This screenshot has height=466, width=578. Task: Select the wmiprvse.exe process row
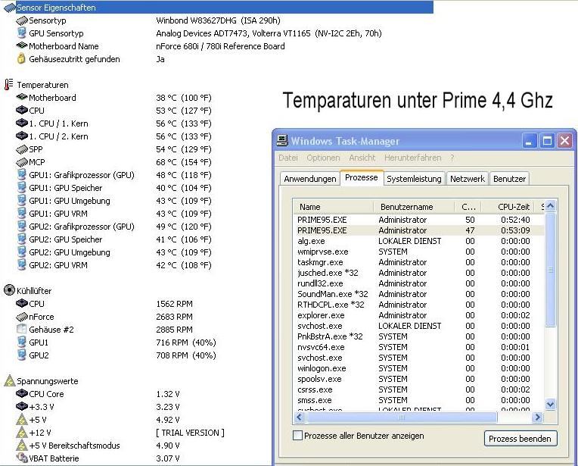pos(418,252)
